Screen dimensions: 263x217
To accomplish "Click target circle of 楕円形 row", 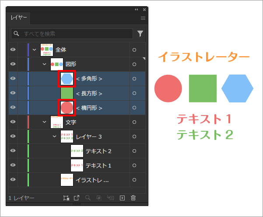I will pyautogui.click(x=134, y=108).
